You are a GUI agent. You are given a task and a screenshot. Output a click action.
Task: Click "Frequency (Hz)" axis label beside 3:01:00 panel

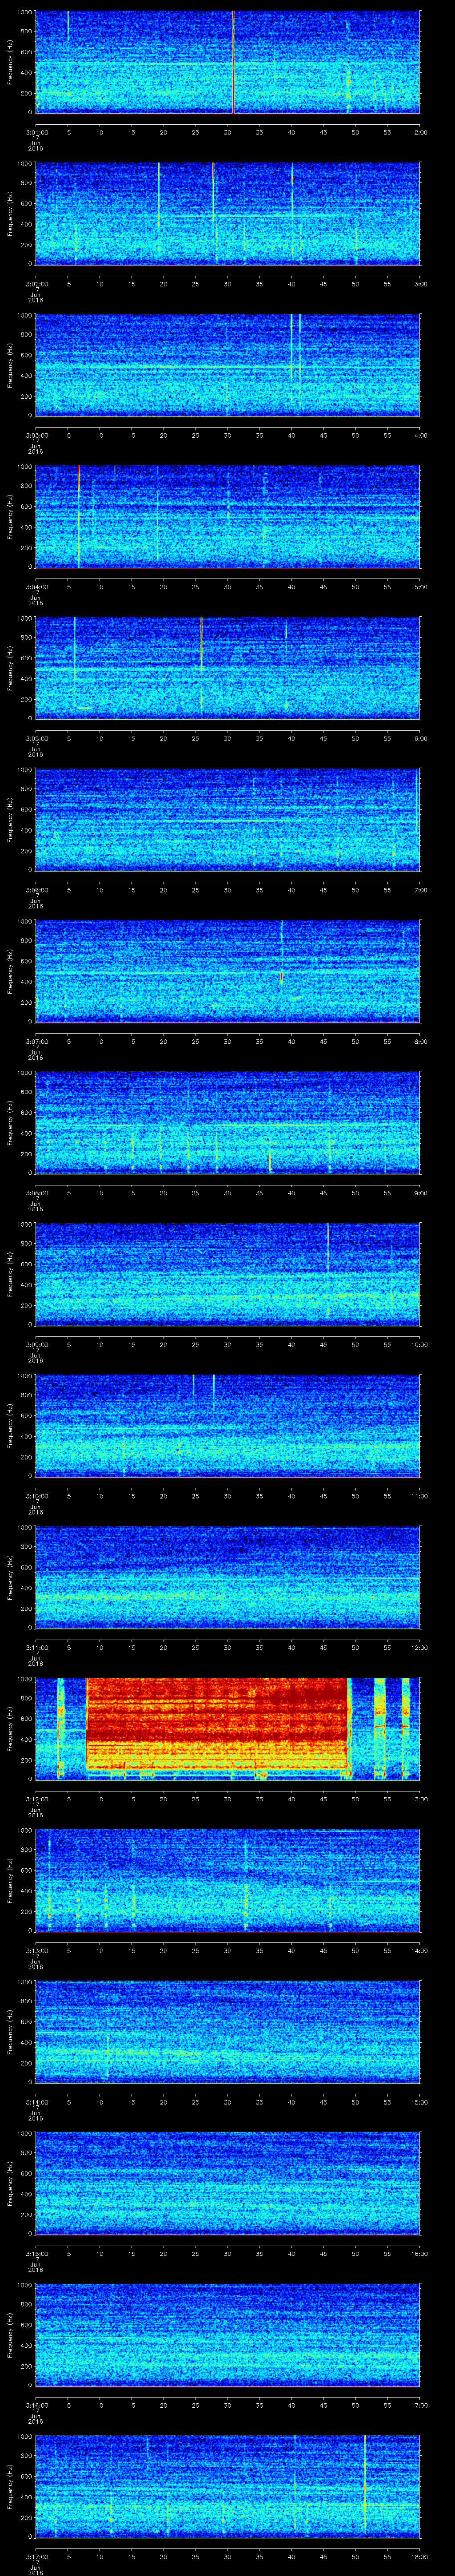tap(10, 62)
